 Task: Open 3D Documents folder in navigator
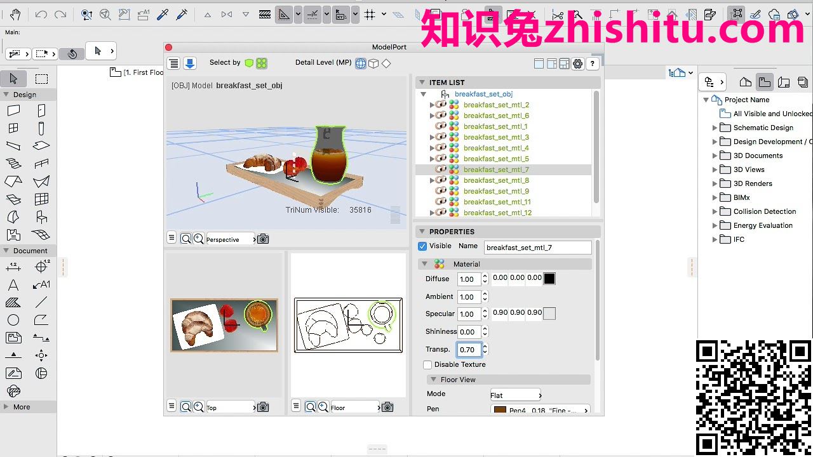click(x=758, y=156)
